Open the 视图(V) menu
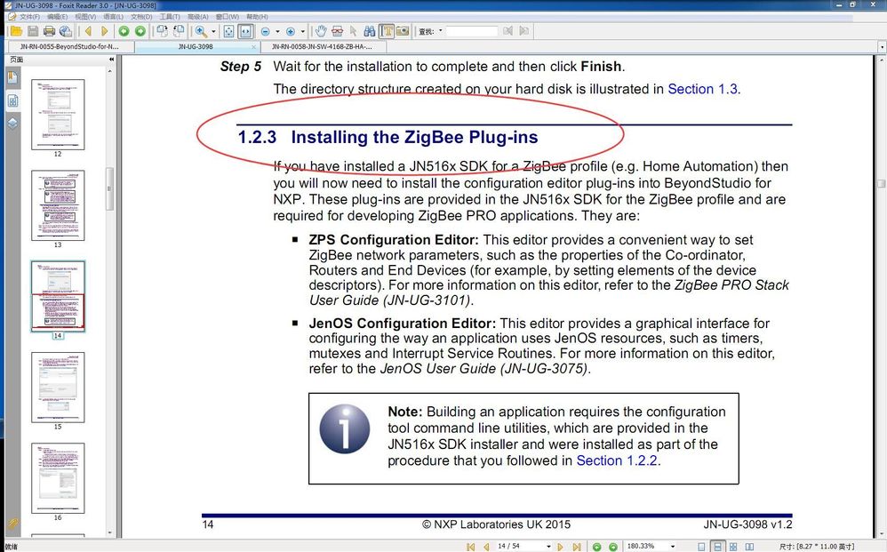The image size is (887, 552). pyautogui.click(x=85, y=17)
